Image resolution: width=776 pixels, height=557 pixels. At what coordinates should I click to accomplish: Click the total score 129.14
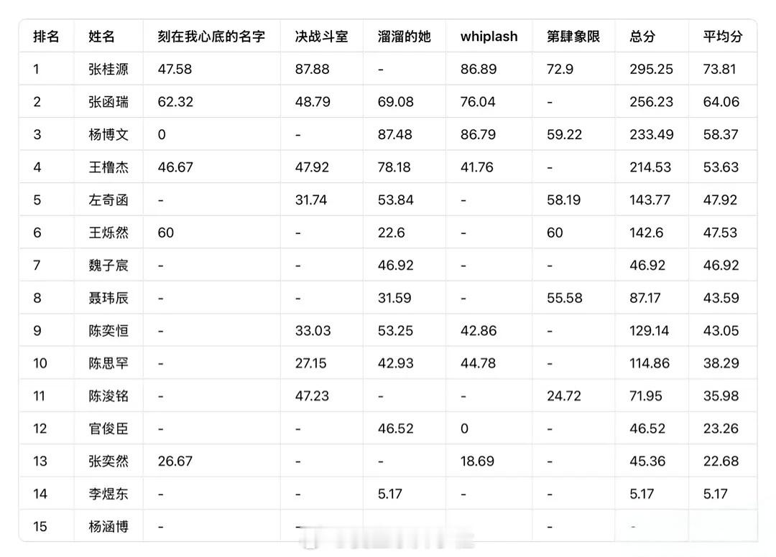click(650, 331)
